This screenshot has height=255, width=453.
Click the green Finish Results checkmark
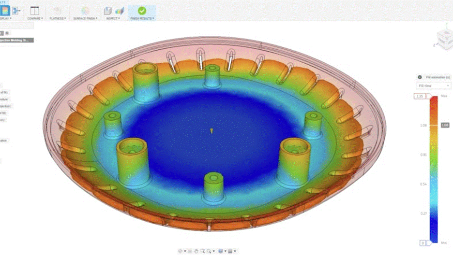pyautogui.click(x=142, y=11)
